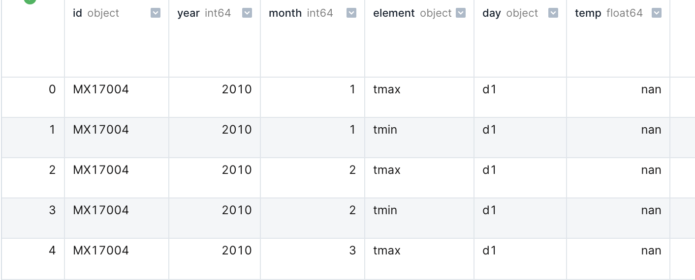
Task: Select month value 3 in row 4
Action: [x=352, y=251]
